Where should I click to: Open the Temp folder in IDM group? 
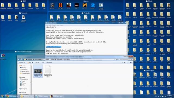(37, 6)
